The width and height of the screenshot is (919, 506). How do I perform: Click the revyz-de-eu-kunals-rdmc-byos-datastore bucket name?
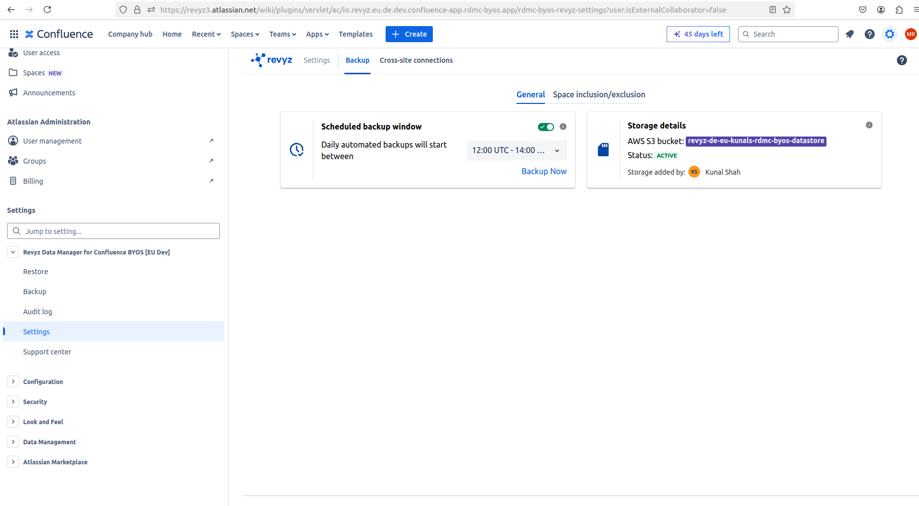click(x=756, y=141)
